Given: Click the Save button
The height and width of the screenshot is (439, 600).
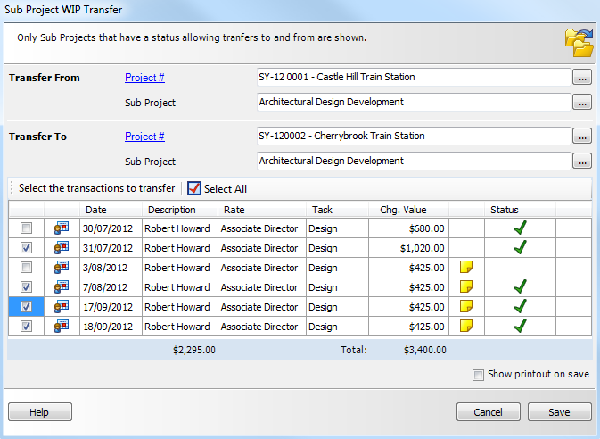Looking at the screenshot, I should coord(559,412).
